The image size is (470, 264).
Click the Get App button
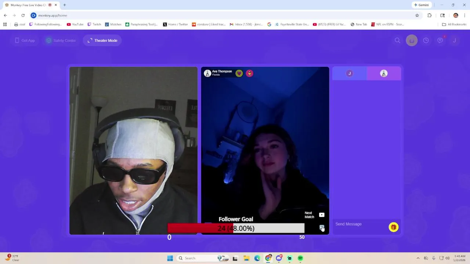coord(25,40)
